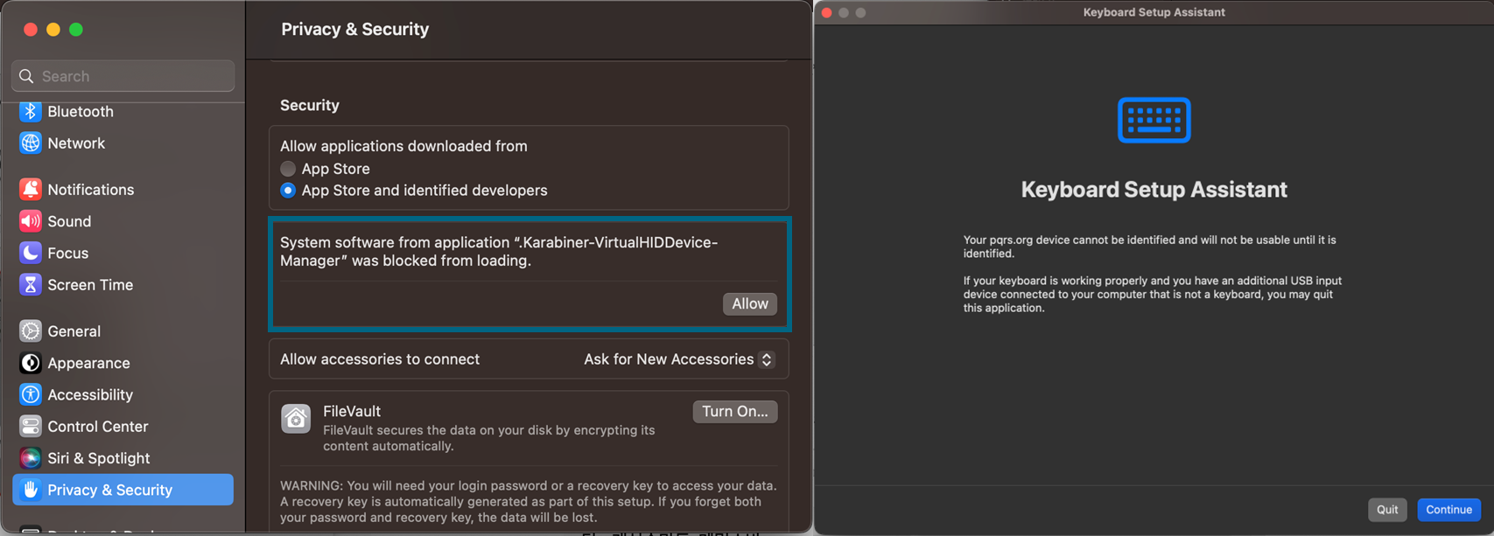Image resolution: width=1494 pixels, height=536 pixels.
Task: Click the Notifications bell icon
Action: pyautogui.click(x=31, y=189)
